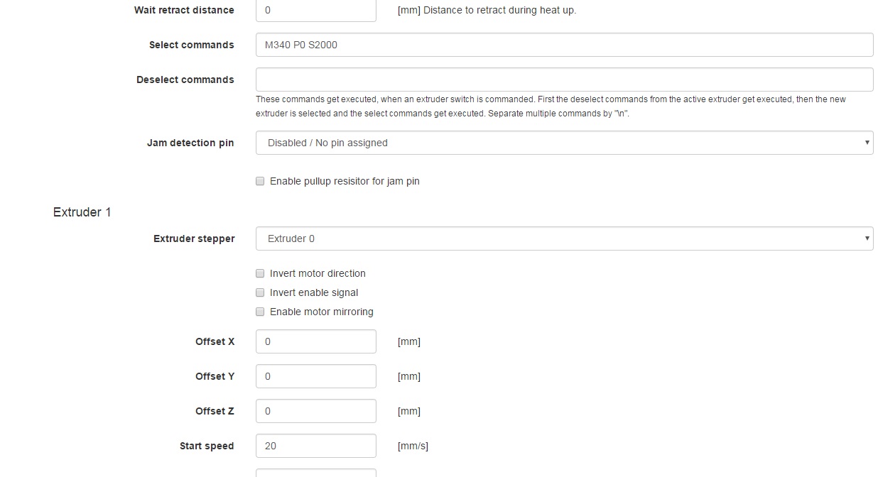883x477 pixels.
Task: Select the Offset X input box
Action: [x=315, y=341]
